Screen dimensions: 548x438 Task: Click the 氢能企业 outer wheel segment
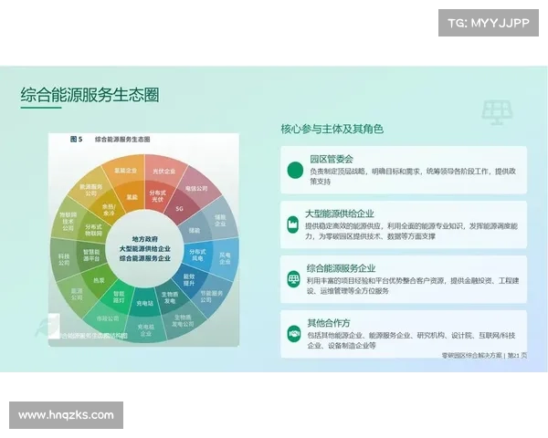click(x=125, y=171)
